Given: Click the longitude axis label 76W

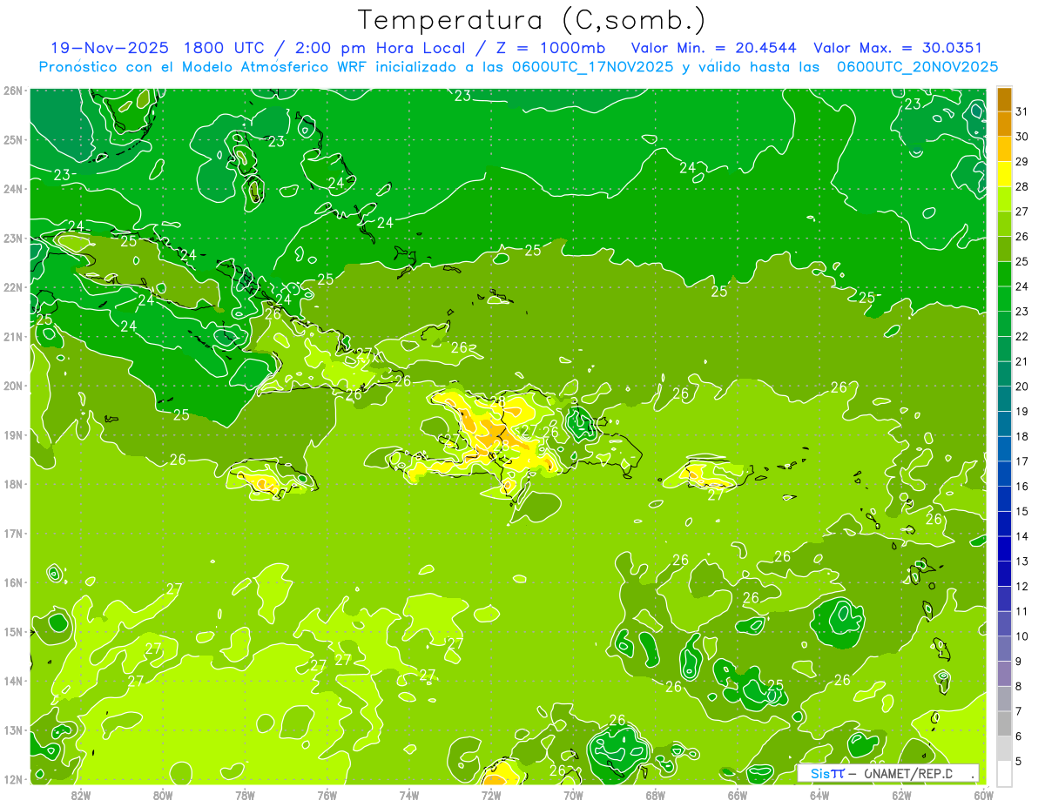Looking at the screenshot, I should 327,794.
